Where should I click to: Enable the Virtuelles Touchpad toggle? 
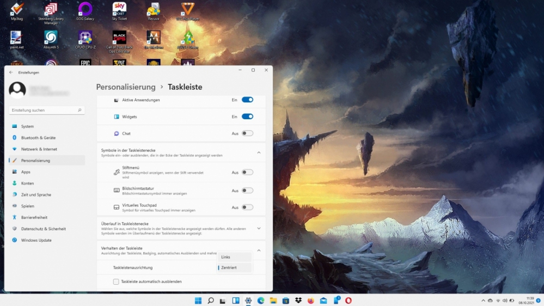click(x=247, y=207)
